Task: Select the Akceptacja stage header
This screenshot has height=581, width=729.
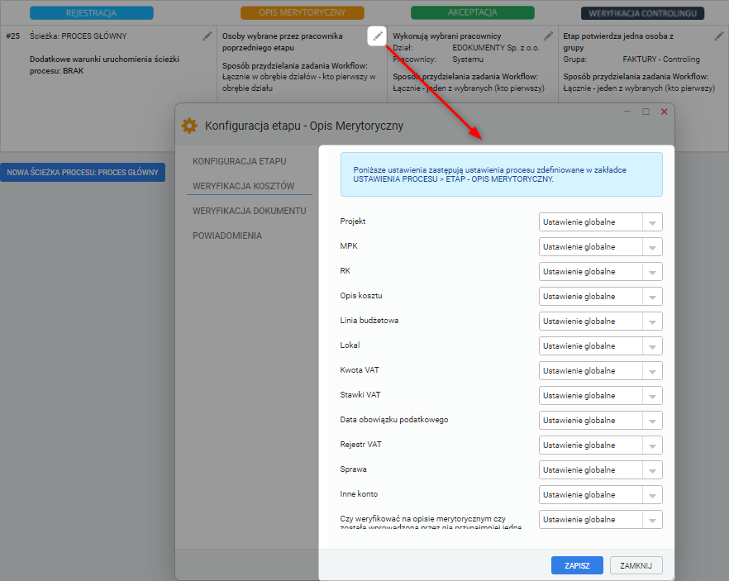Action: pos(473,12)
